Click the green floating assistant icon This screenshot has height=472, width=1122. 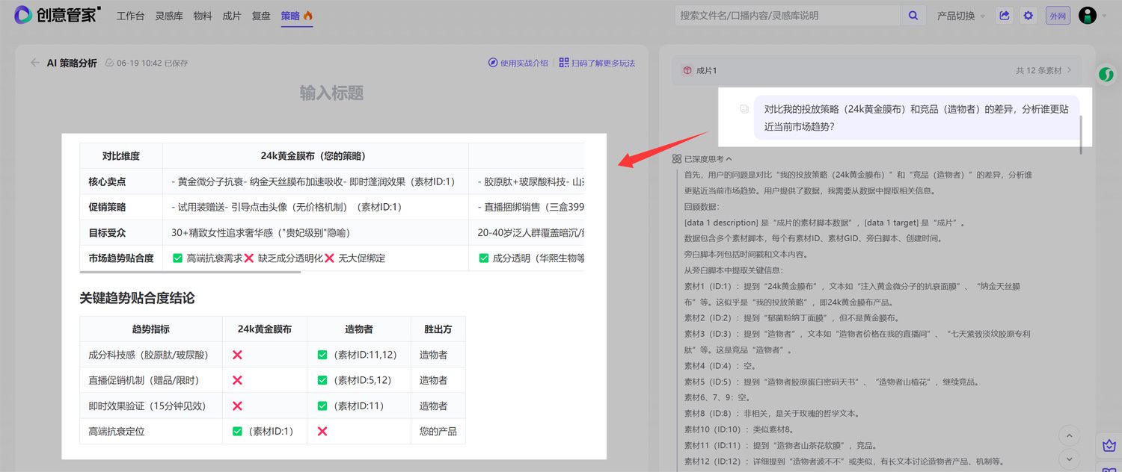[x=1106, y=75]
